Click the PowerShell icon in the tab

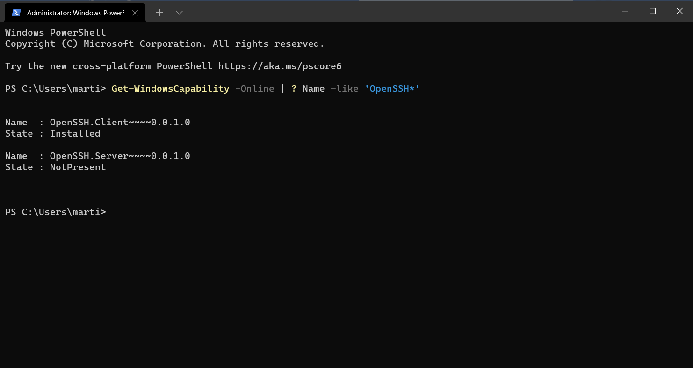coord(16,13)
